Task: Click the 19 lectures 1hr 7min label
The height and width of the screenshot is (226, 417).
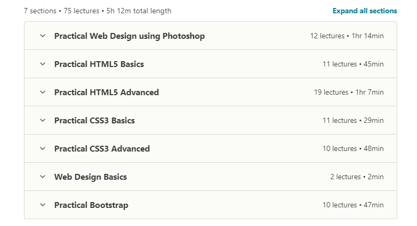Action: point(349,92)
